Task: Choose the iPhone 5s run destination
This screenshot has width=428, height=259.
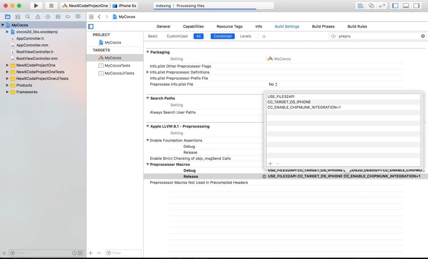Action: tap(124, 6)
